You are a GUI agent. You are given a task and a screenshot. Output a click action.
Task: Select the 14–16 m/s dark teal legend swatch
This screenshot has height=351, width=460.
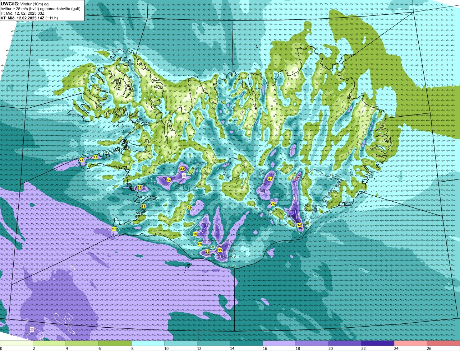(247, 343)
